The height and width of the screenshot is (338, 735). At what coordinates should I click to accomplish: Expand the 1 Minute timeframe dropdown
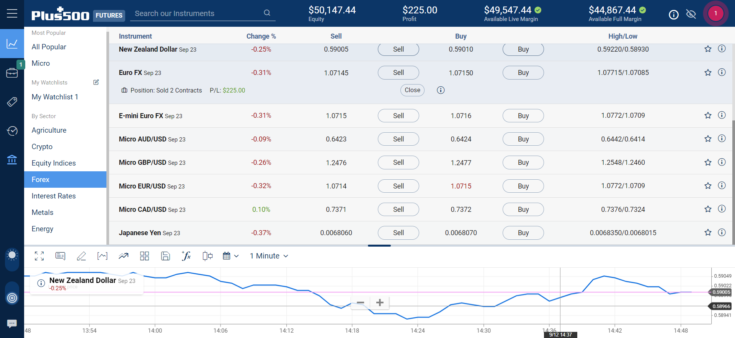269,256
